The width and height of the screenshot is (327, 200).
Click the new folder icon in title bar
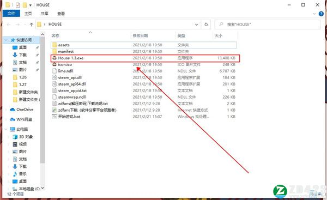(x=25, y=5)
